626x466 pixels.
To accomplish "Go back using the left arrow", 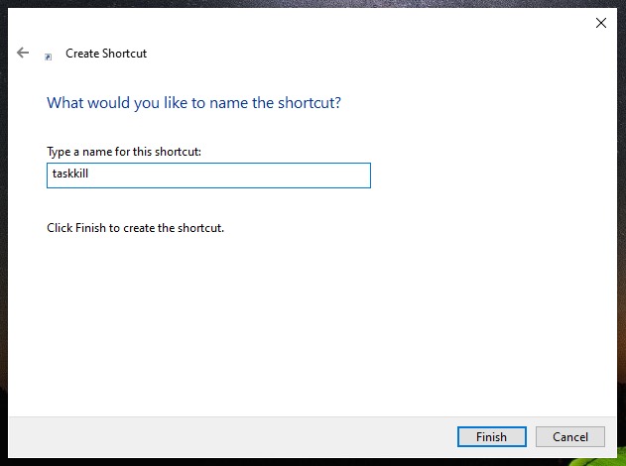I will coord(23,53).
